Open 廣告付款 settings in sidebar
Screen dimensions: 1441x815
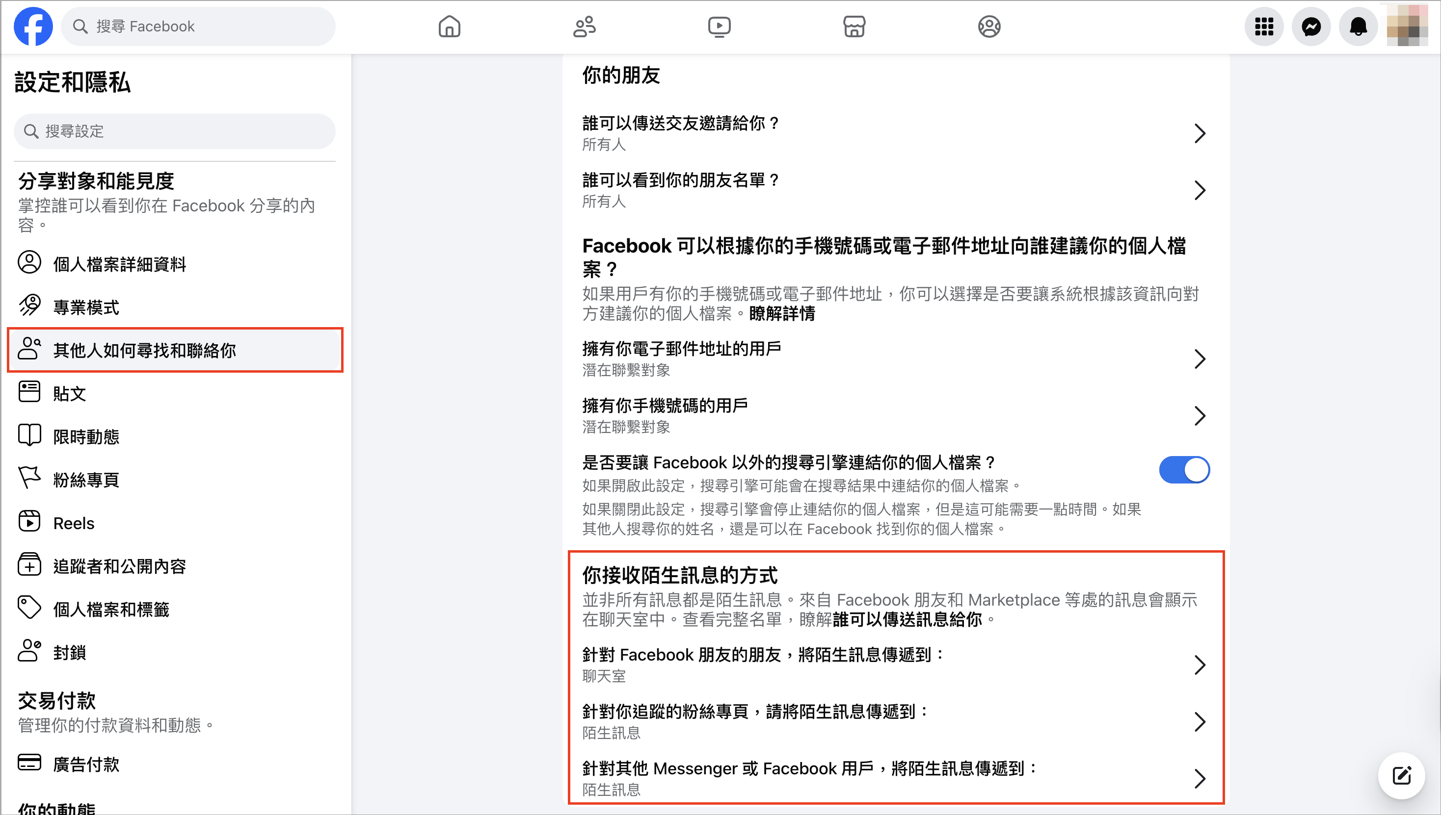coord(86,764)
